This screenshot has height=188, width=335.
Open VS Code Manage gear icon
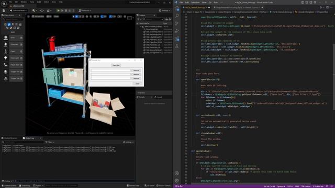177,181
